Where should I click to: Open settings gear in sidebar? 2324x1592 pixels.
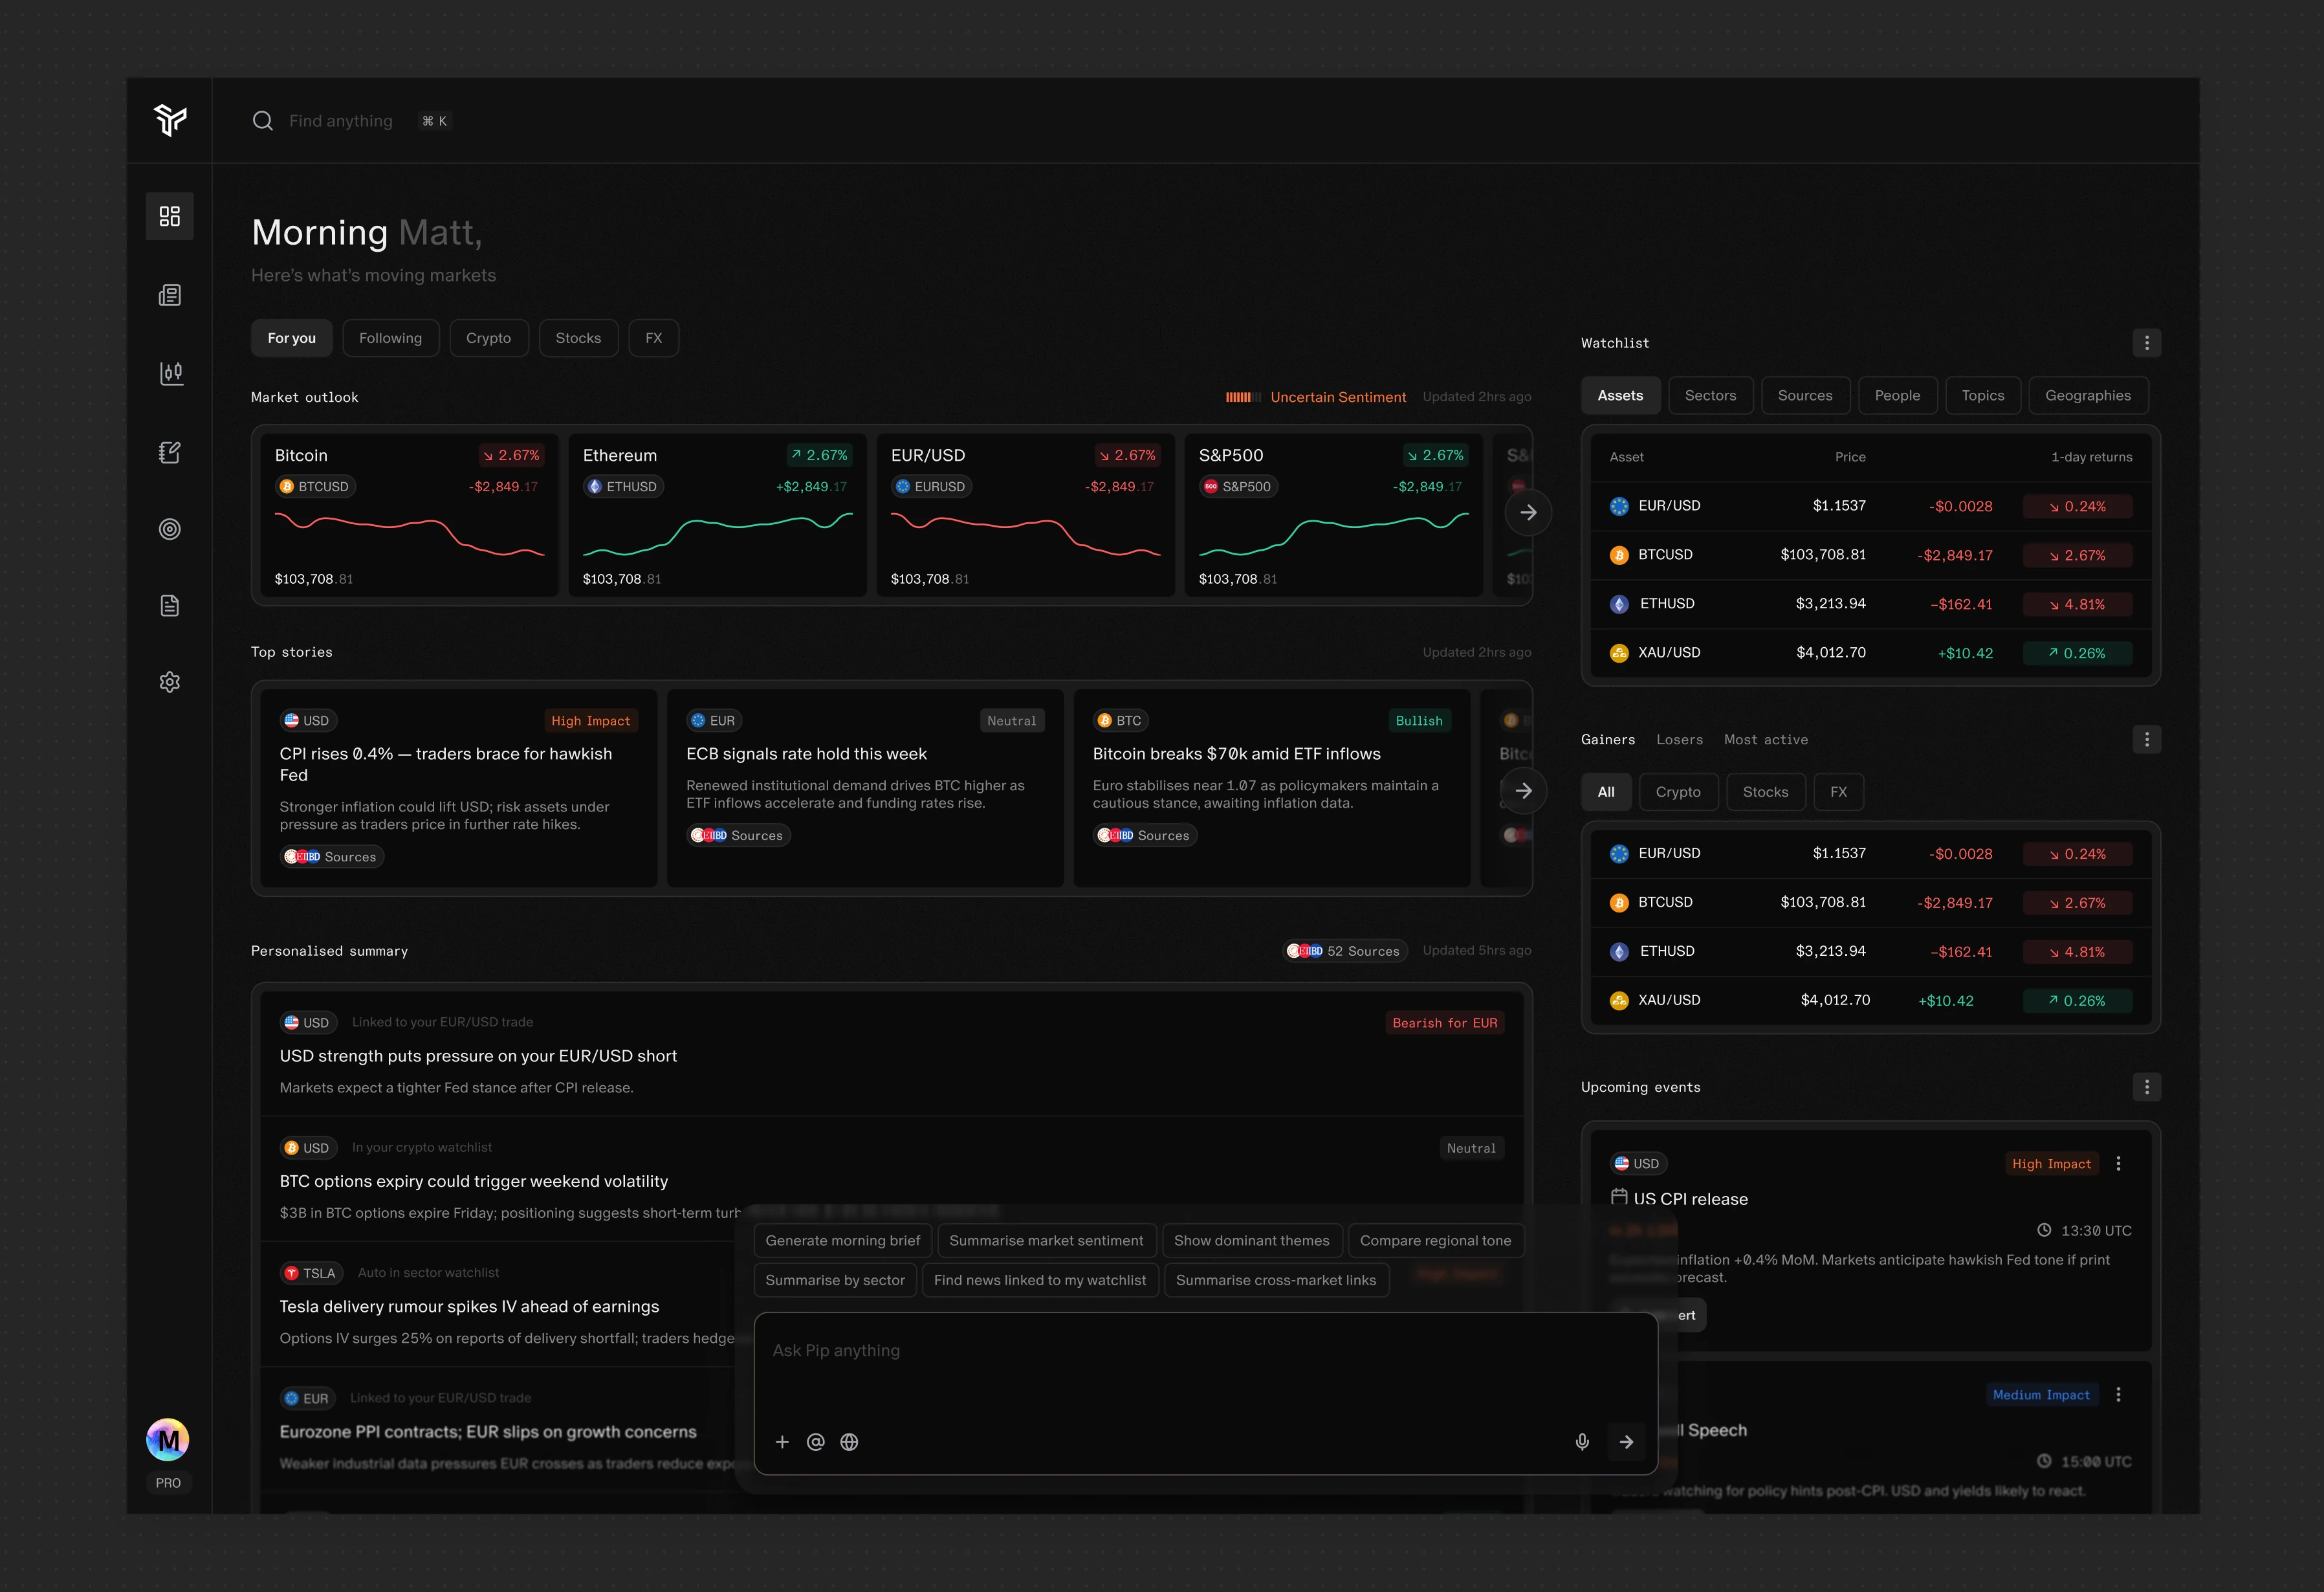[x=170, y=682]
